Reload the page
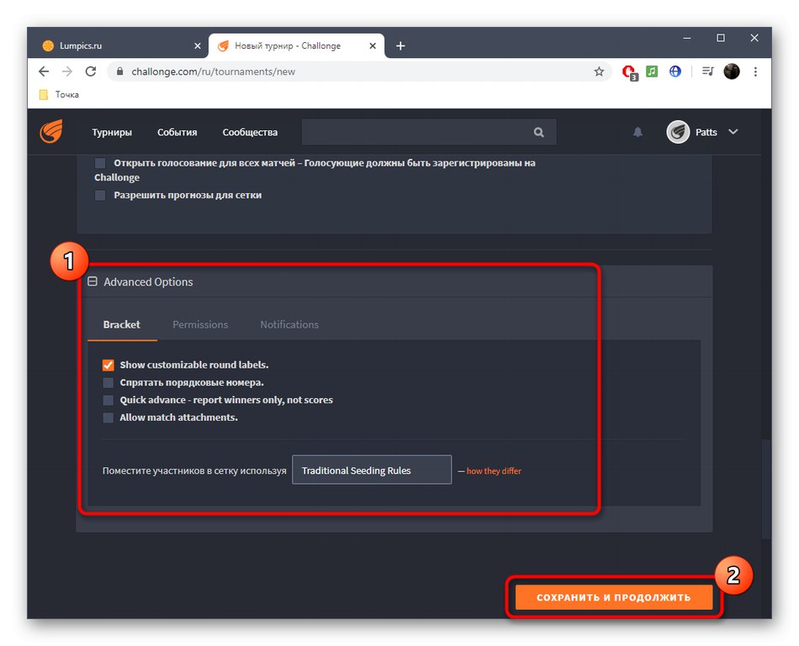The image size is (799, 646). click(91, 71)
